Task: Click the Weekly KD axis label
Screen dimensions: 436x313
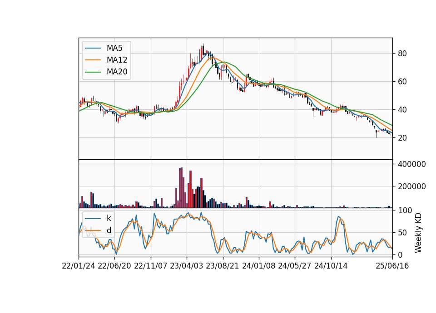Action: point(418,233)
